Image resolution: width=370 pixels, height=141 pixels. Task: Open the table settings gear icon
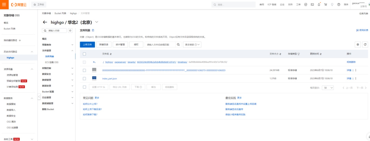pos(358,45)
